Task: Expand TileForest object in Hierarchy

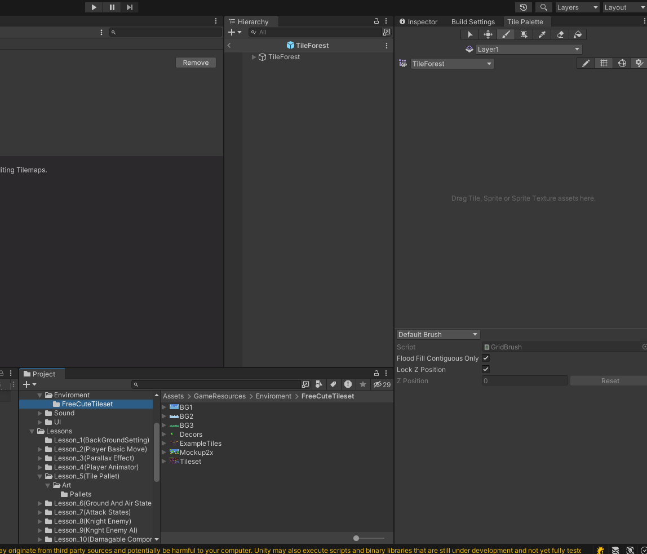Action: [x=254, y=57]
